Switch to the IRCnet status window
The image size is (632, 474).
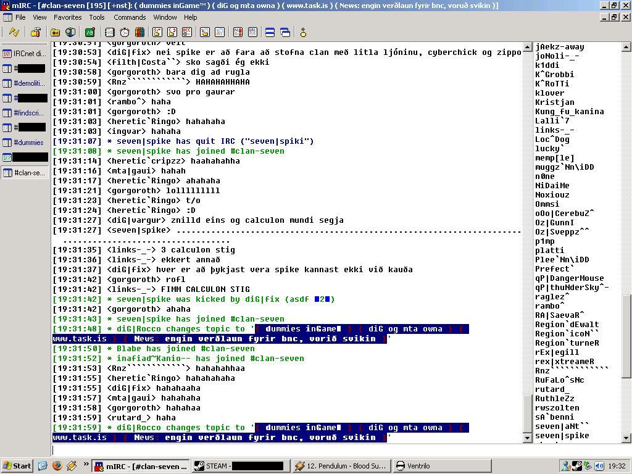point(25,54)
